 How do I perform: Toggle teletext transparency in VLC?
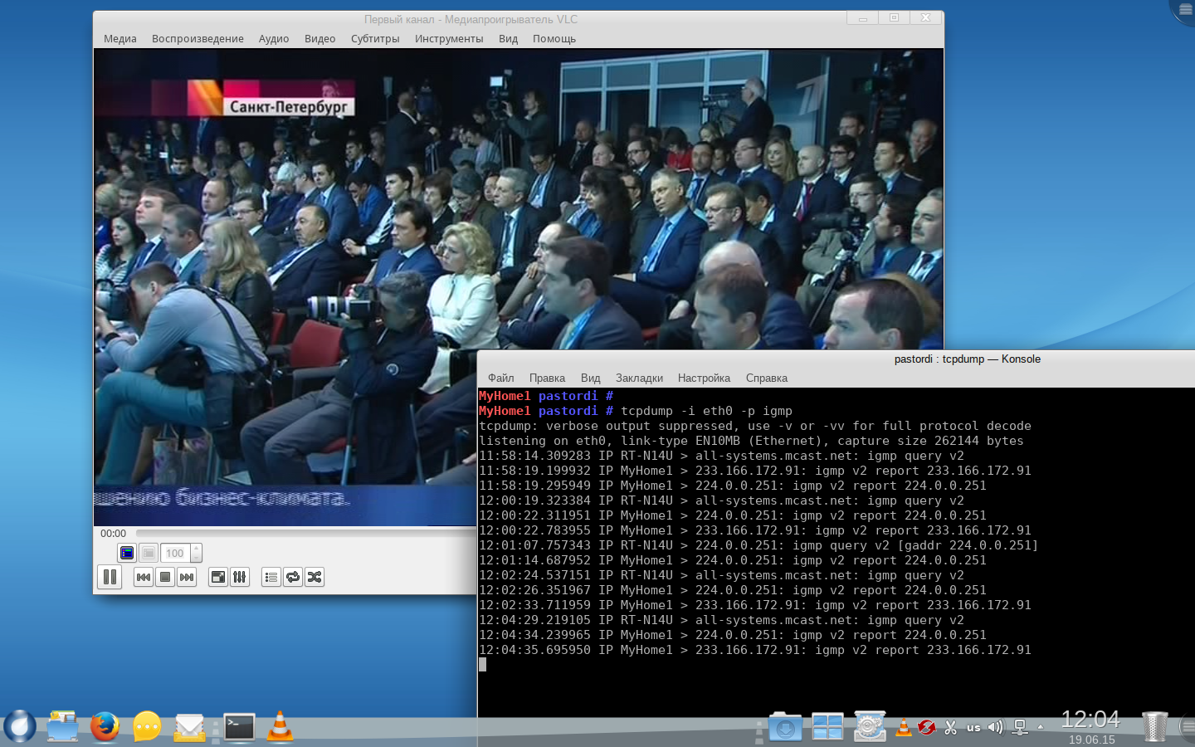[x=149, y=553]
